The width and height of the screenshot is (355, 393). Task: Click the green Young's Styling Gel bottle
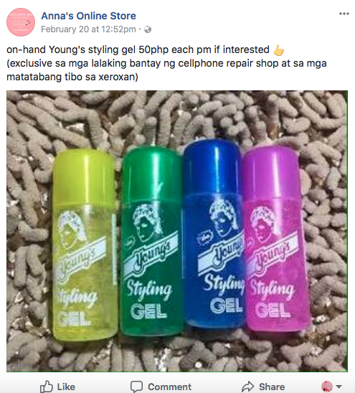pyautogui.click(x=152, y=241)
